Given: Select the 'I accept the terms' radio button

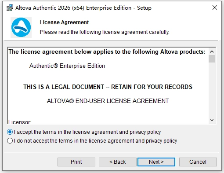Looking at the screenshot, I should 10,132.
